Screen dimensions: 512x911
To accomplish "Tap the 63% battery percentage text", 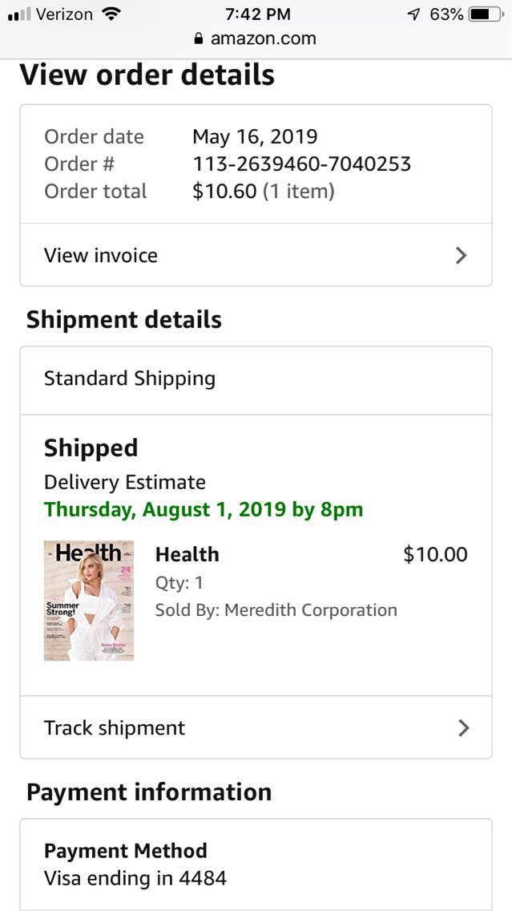I will point(446,14).
